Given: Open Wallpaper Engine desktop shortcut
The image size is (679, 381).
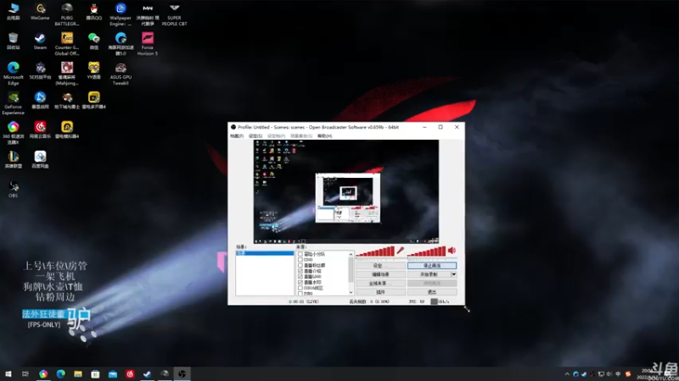Looking at the screenshot, I should pyautogui.click(x=121, y=14).
